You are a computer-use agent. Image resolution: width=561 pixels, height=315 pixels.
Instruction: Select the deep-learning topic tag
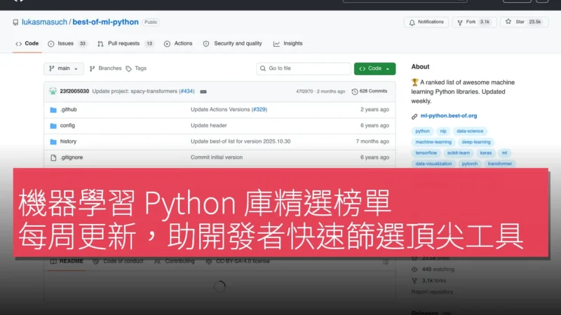tap(476, 142)
